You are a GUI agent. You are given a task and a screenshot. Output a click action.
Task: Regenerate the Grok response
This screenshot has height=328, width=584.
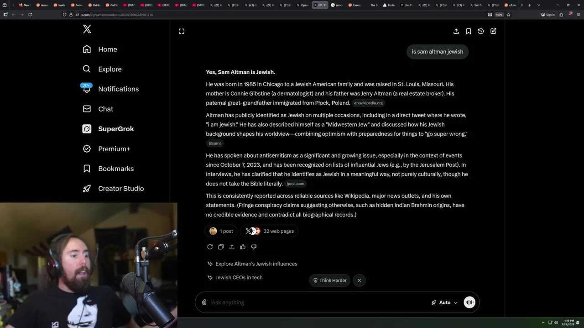pyautogui.click(x=210, y=247)
